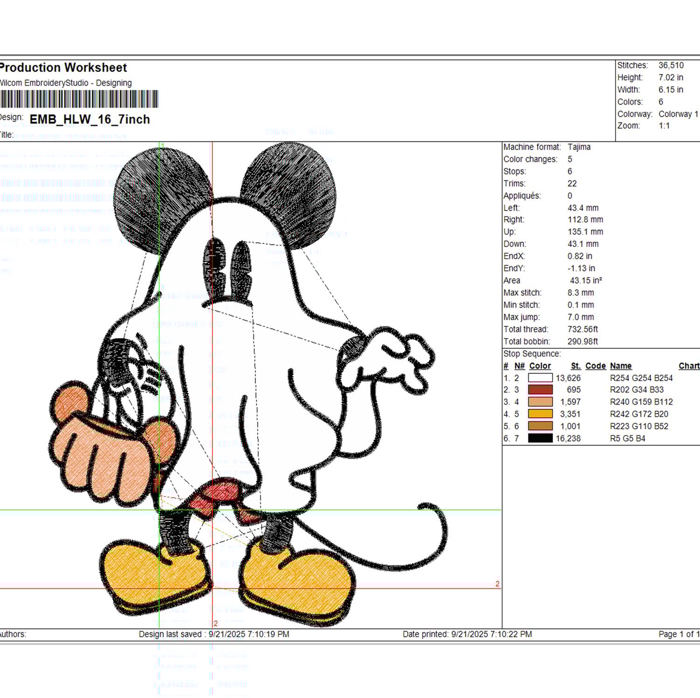The height and width of the screenshot is (698, 700).
Task: Click the "Appliqués:" label
Action: [522, 196]
